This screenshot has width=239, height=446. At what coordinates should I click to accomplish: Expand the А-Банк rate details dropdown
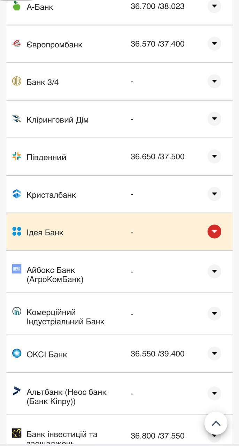(x=214, y=6)
